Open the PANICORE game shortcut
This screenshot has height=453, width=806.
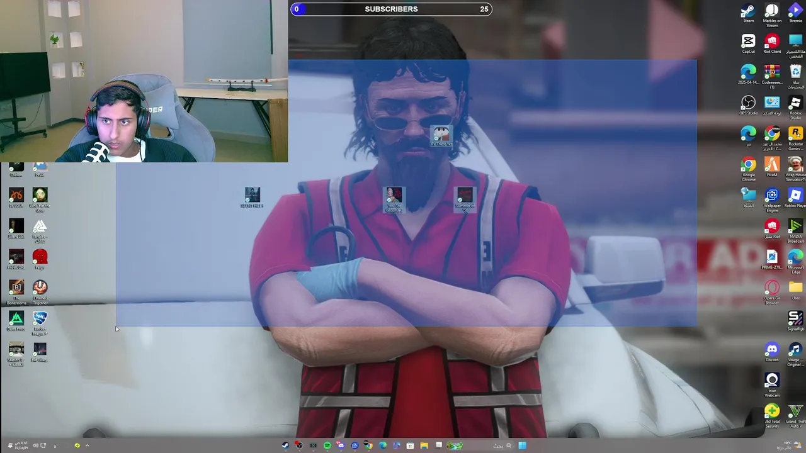[16, 259]
